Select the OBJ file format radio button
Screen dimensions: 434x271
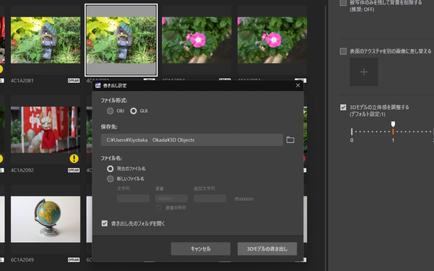(110, 111)
